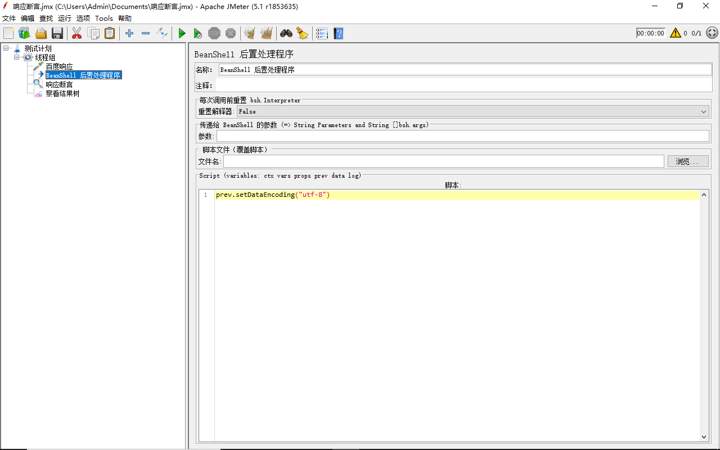The width and height of the screenshot is (720, 450).
Task: Start the test with green play icon
Action: point(182,34)
